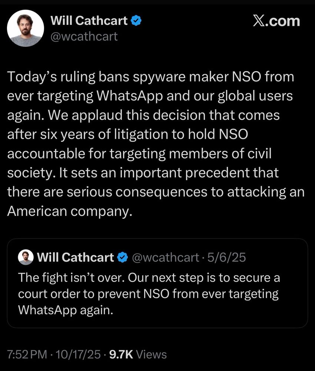The height and width of the screenshot is (371, 315).
Task: Open the author name inside the quoted tweet
Action: click(76, 257)
